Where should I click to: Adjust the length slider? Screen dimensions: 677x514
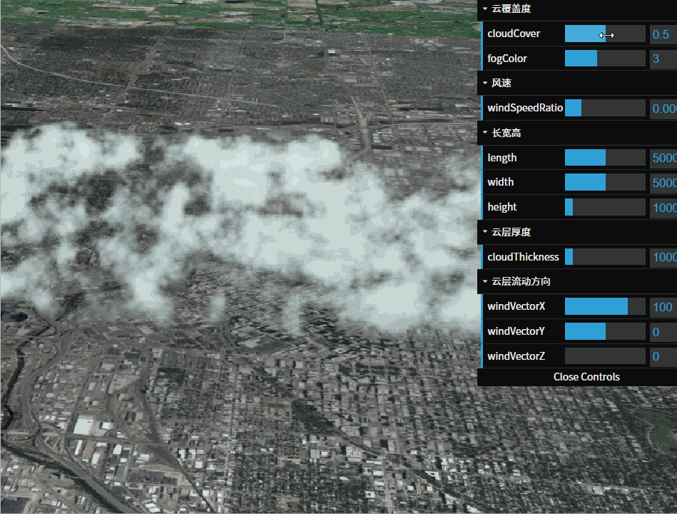coord(605,158)
